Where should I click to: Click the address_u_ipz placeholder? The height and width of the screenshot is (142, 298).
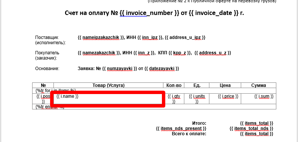[x=185, y=37]
